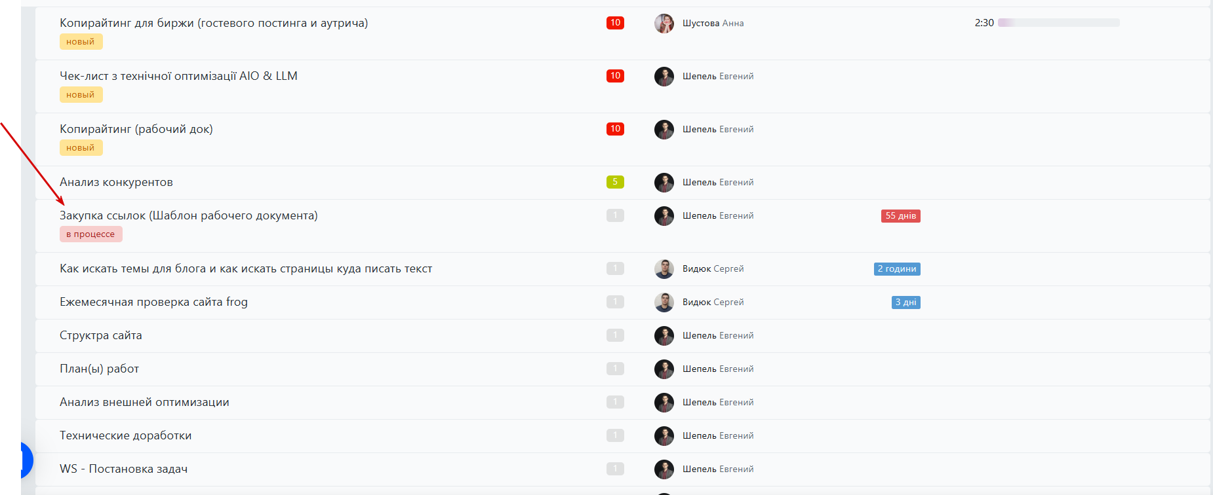Click the blue round widget at the left edge
The height and width of the screenshot is (495, 1213).
[x=26, y=460]
